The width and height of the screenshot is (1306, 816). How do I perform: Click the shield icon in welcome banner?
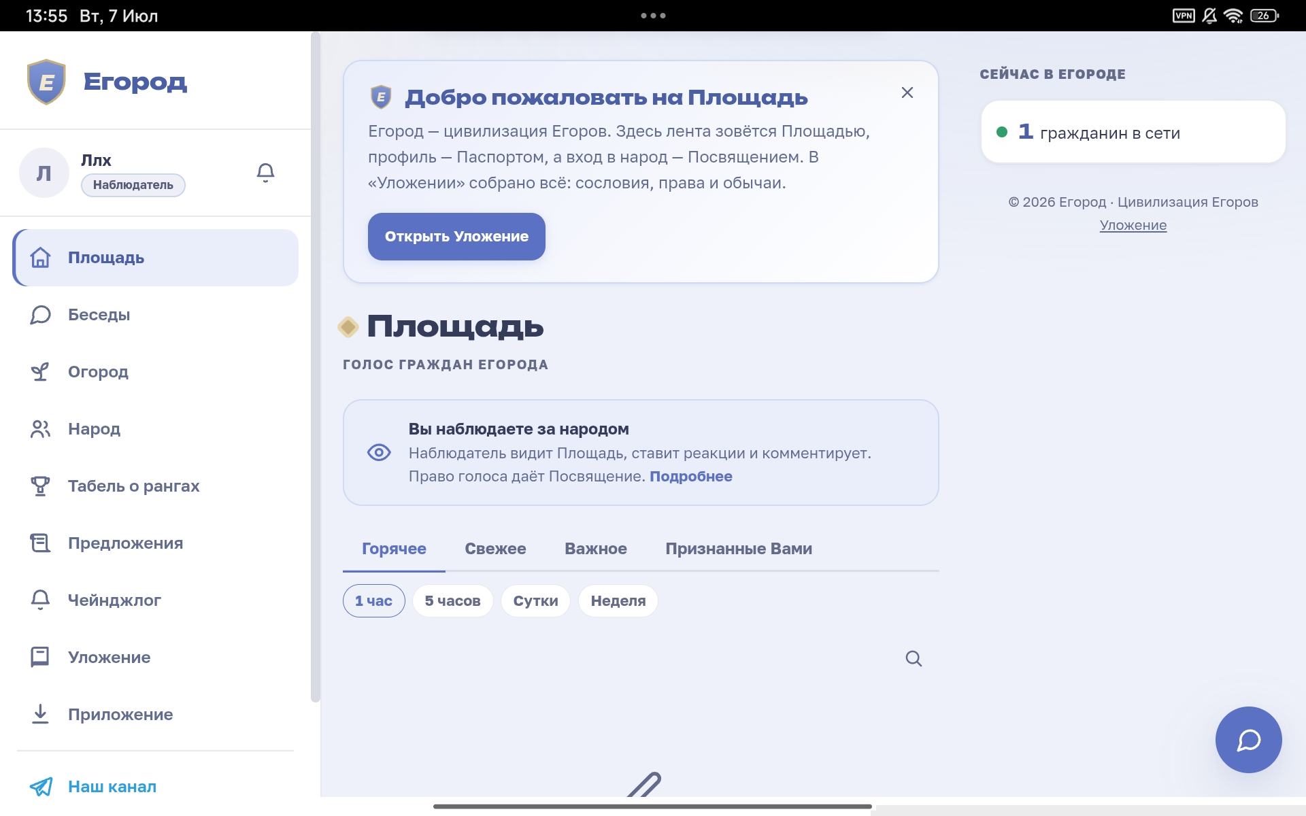click(381, 97)
